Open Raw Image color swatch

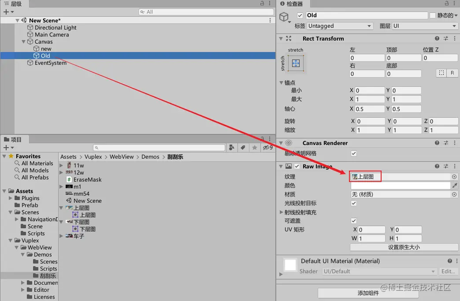(x=401, y=186)
